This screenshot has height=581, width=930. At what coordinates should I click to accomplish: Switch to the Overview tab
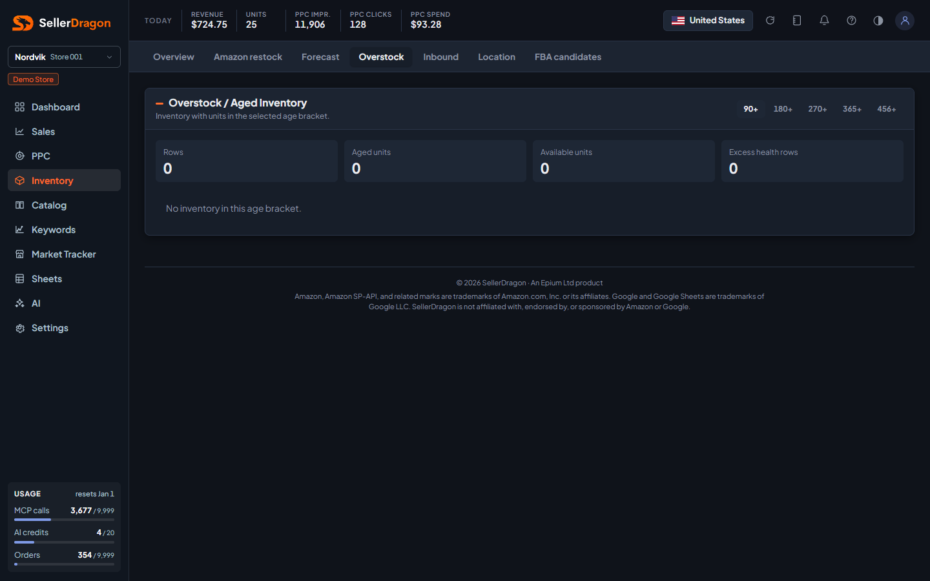174,57
